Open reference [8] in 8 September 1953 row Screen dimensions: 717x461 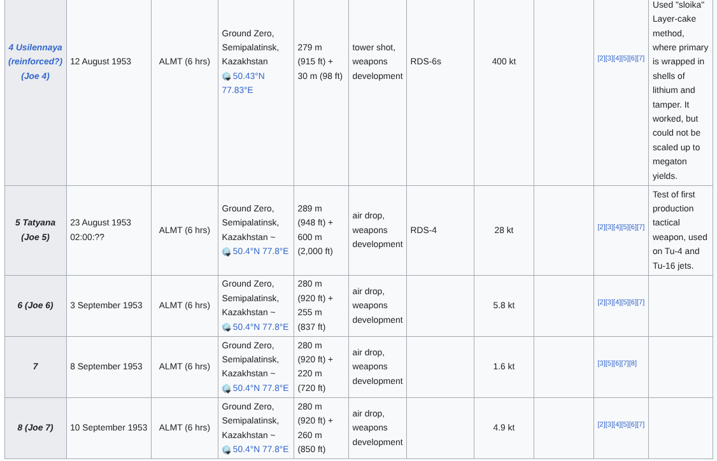coord(633,364)
